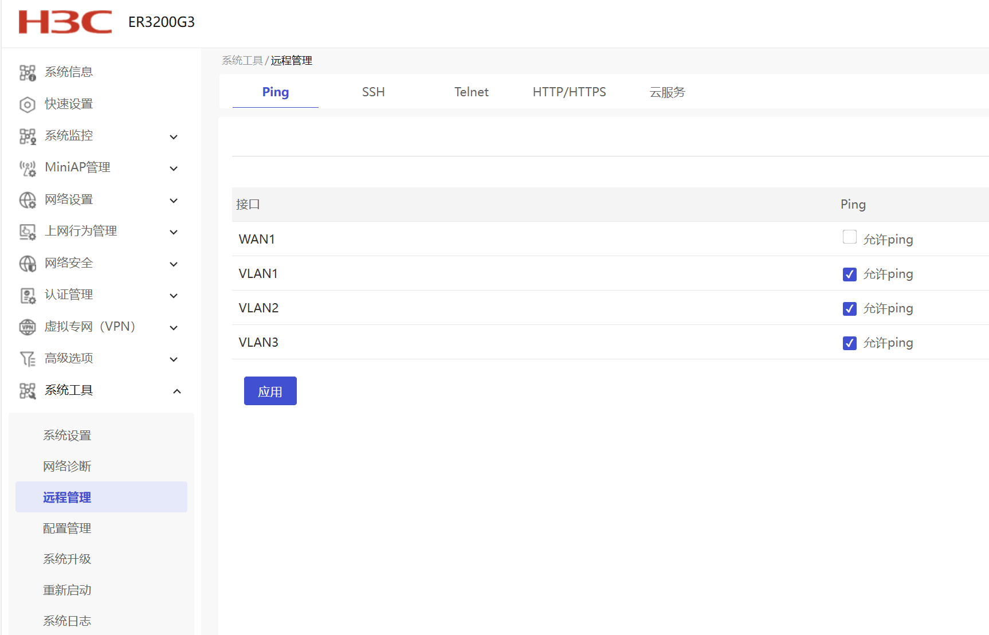Collapse the 系统工具 section chevron

point(177,391)
